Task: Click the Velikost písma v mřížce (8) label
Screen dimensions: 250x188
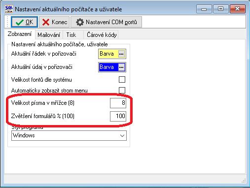Action: (x=43, y=103)
